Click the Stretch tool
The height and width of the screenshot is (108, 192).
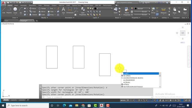click(33, 15)
